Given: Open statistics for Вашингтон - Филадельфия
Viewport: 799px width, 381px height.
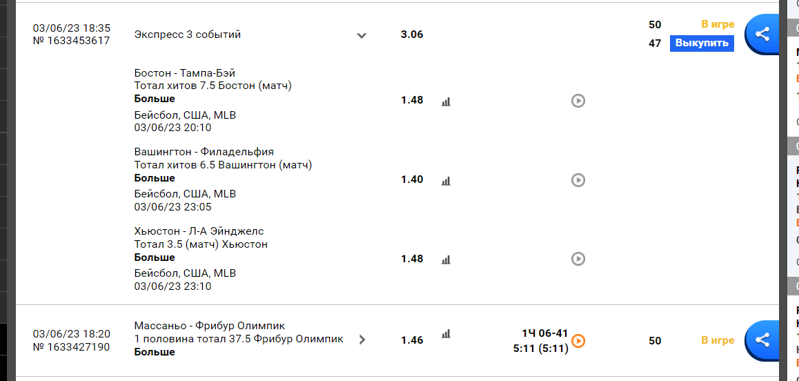Looking at the screenshot, I should click(446, 181).
